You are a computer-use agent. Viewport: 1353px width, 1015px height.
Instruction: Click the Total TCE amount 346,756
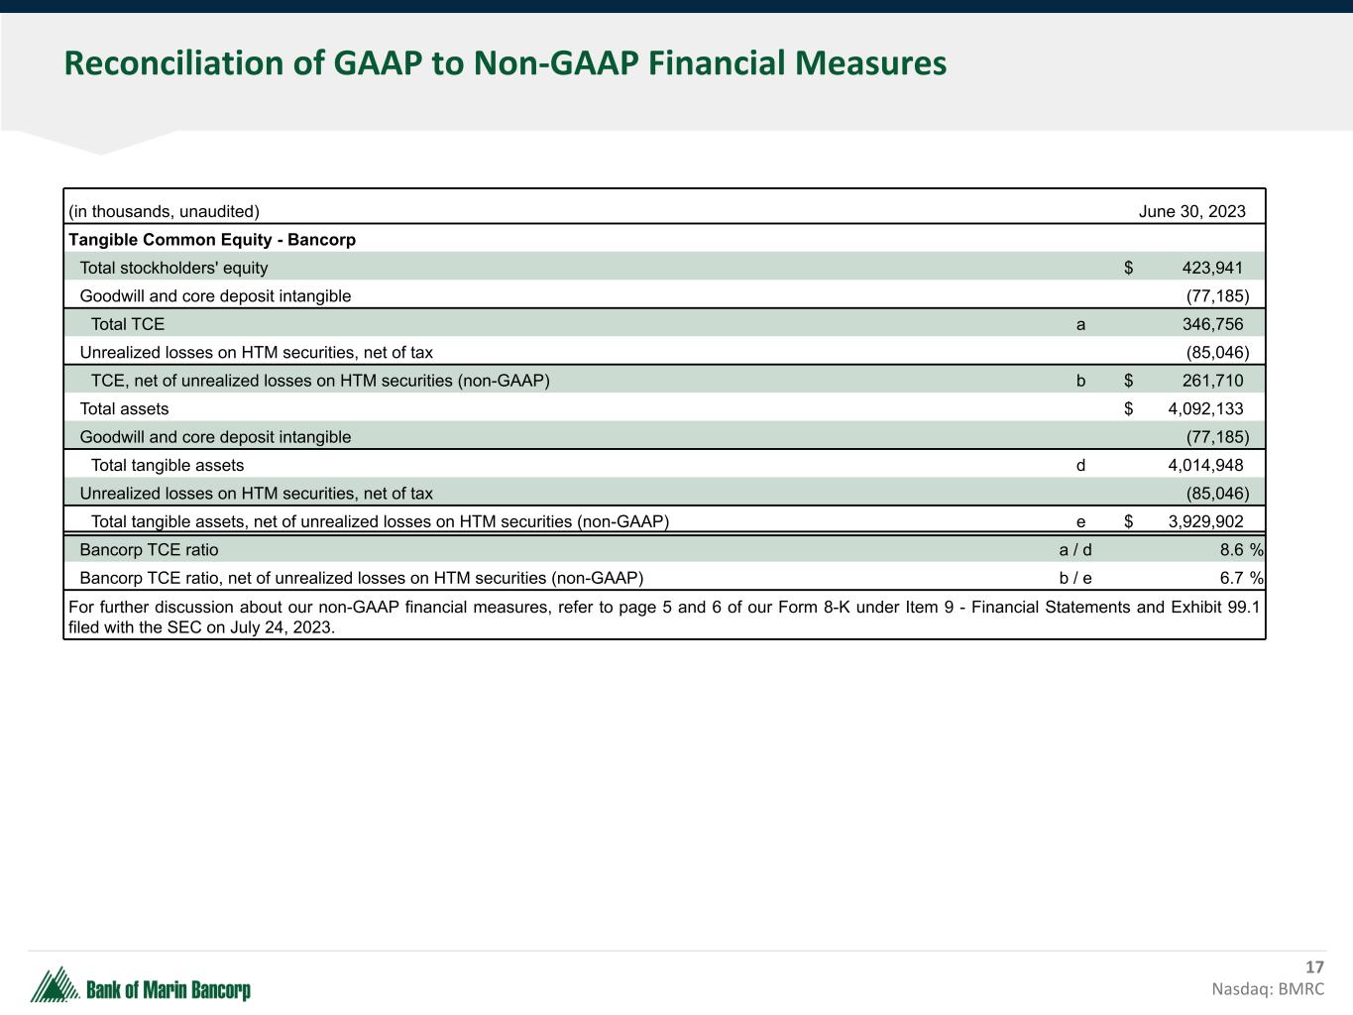point(1211,324)
